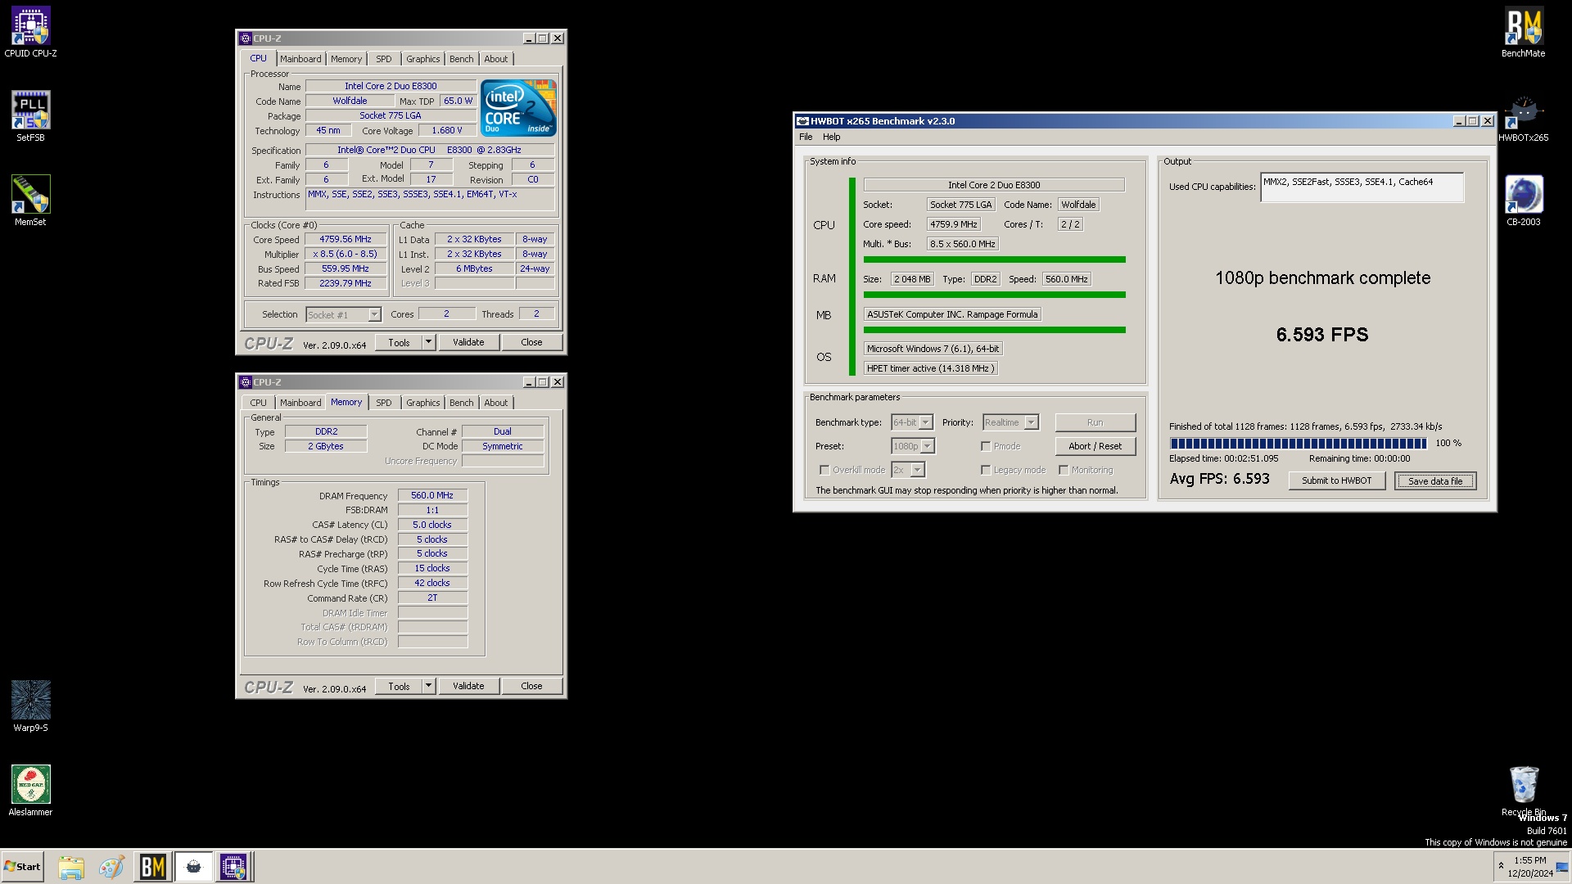
Task: Open the CB-2003 desktop shortcut
Action: (x=1523, y=201)
